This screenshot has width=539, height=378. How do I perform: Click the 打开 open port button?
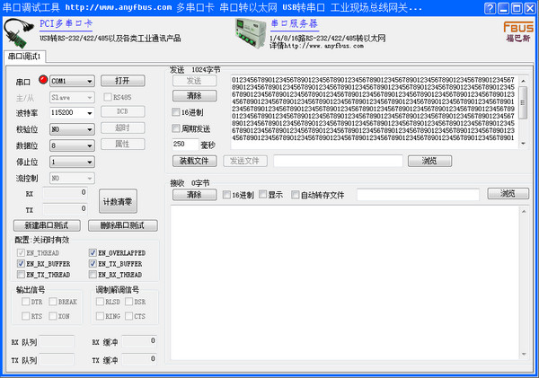coord(122,81)
